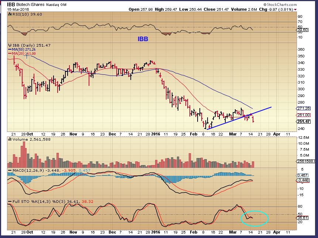
Task: Click the 'MA(20) 261.00' legend entry
Action: 24,54
